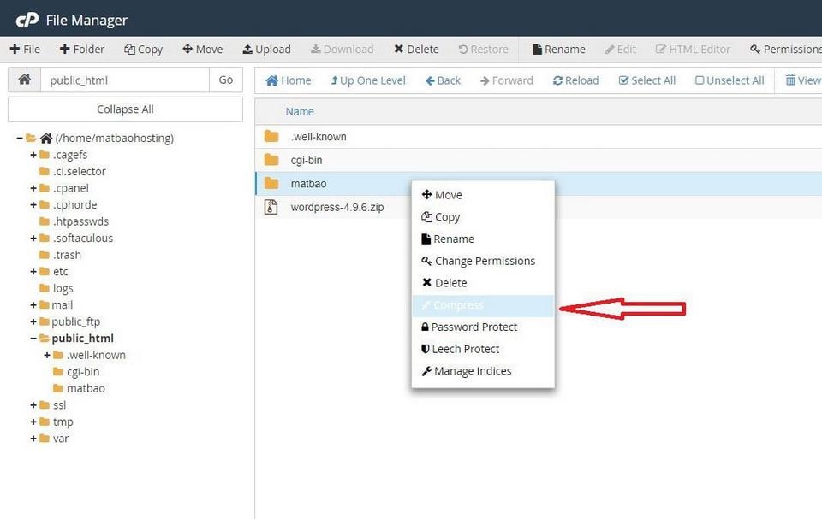Click the public_html path input field

tap(125, 80)
